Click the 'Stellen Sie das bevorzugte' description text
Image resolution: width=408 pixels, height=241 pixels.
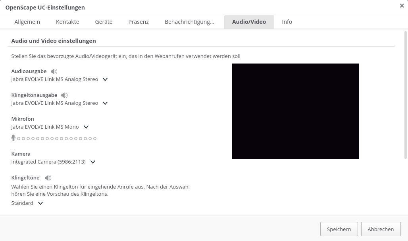pyautogui.click(x=126, y=56)
